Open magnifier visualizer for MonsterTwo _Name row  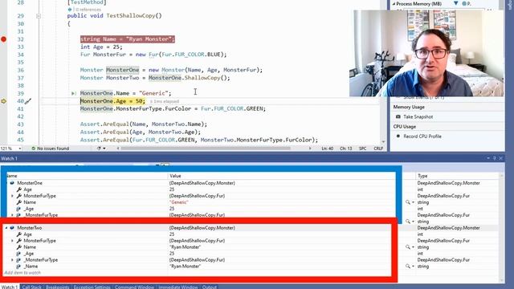[x=407, y=267]
